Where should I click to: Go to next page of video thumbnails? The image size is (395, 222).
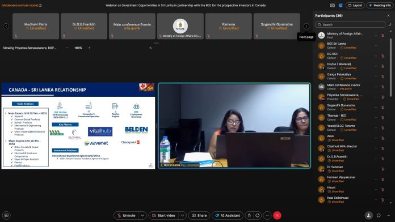coord(306,26)
